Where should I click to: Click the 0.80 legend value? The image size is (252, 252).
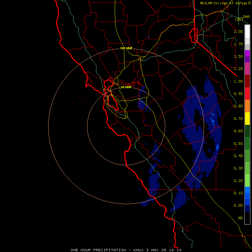pos(238,106)
